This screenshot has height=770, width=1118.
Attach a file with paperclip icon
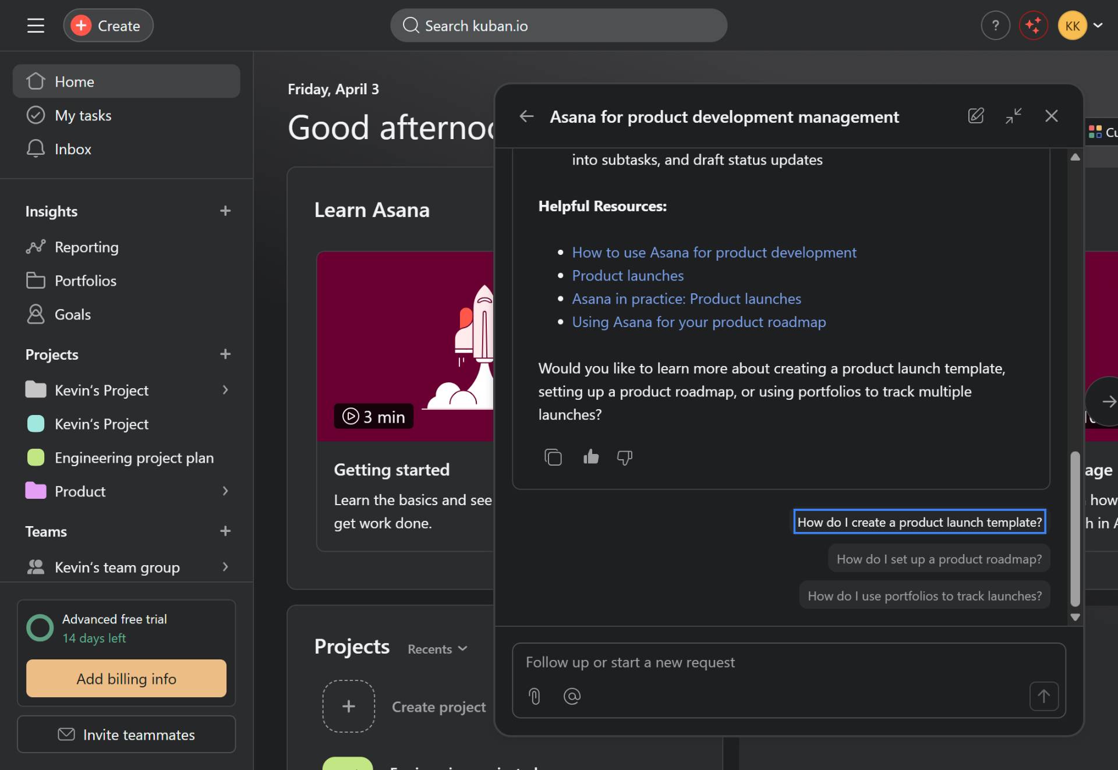tap(535, 696)
